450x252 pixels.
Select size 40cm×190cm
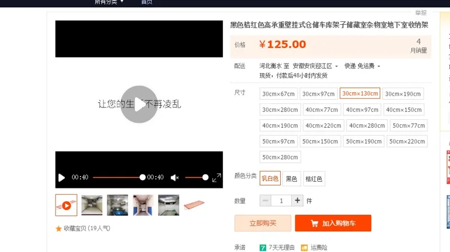[280, 125]
